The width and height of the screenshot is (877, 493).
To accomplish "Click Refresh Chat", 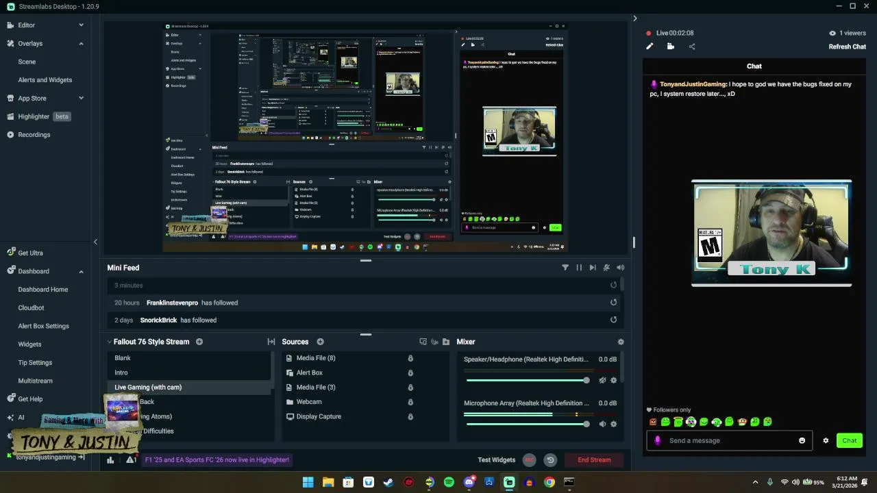I will pos(848,47).
